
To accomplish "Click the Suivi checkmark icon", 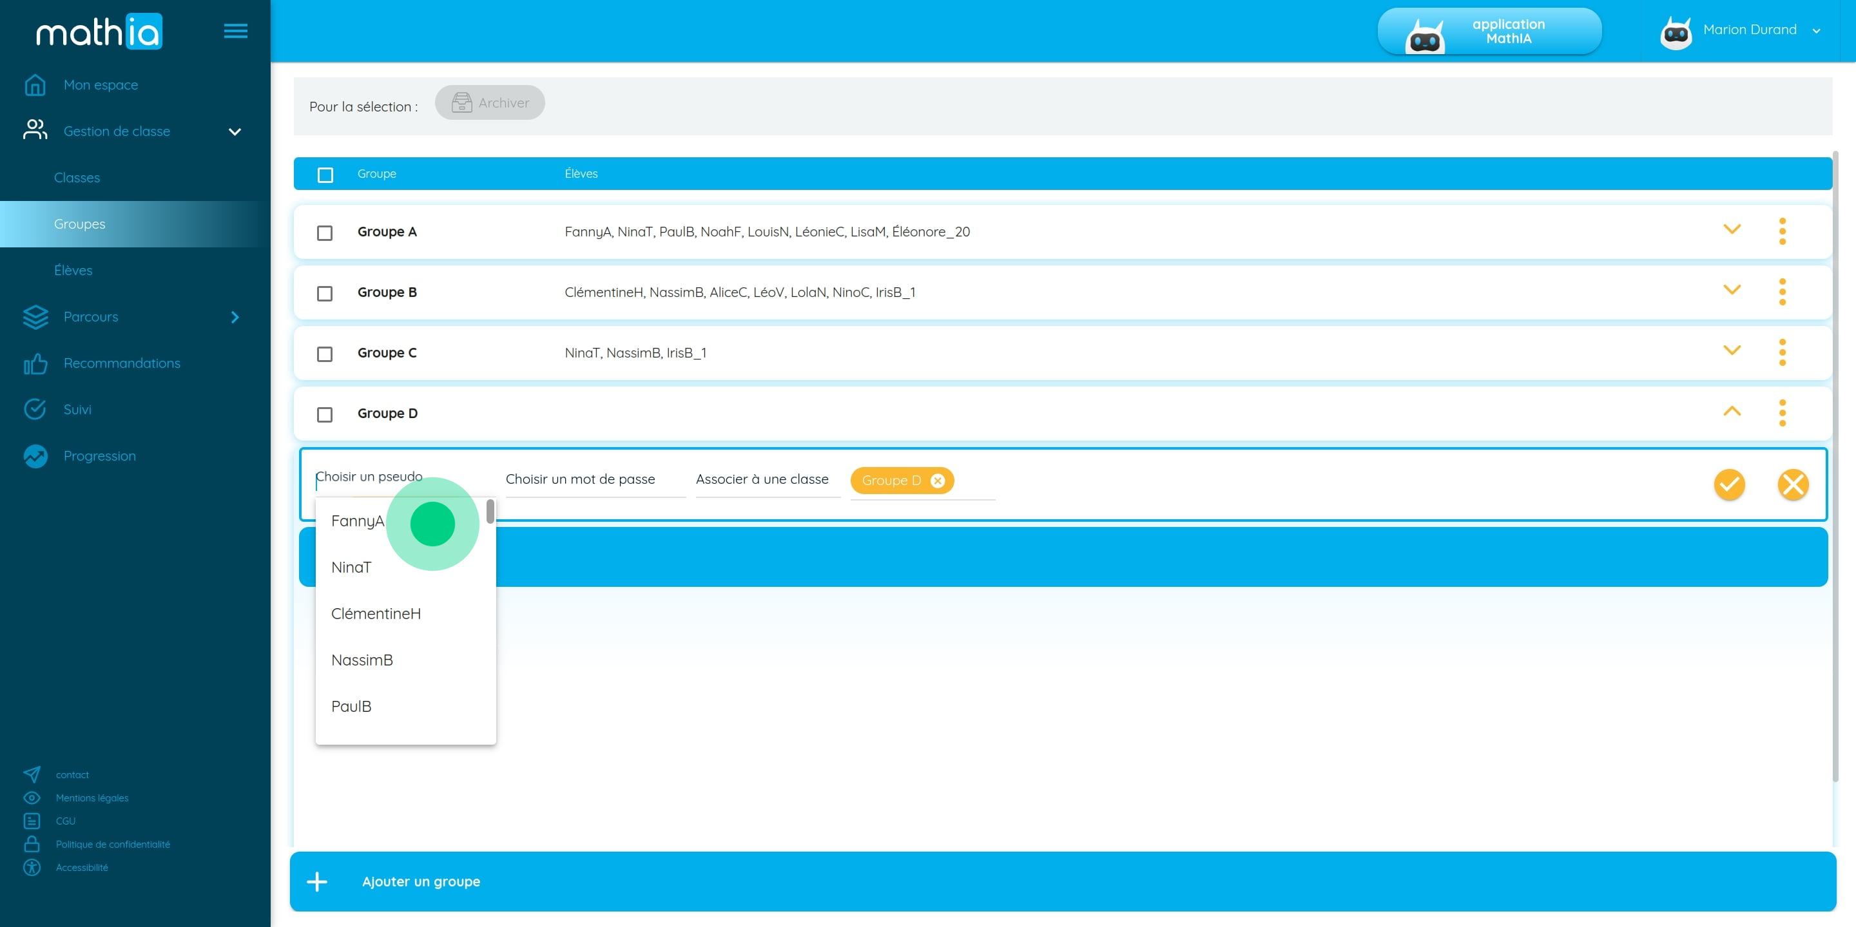I will pyautogui.click(x=35, y=409).
